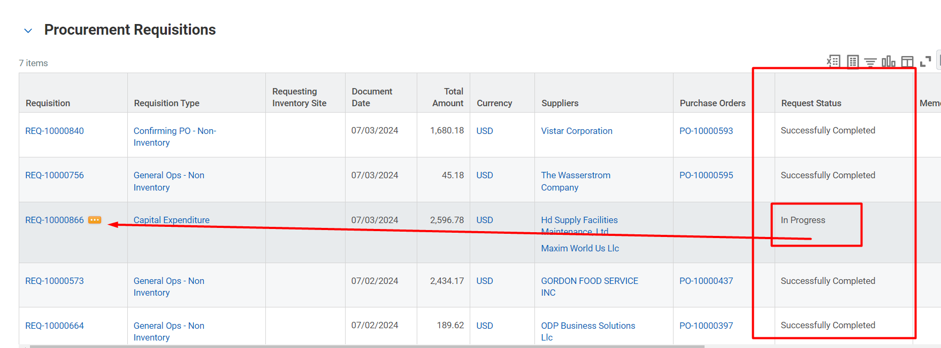Click USD currency for REQ-10000840

[x=485, y=131]
